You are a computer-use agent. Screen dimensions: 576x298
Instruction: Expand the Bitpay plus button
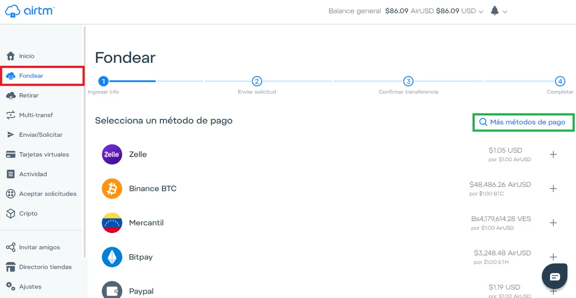(x=553, y=257)
